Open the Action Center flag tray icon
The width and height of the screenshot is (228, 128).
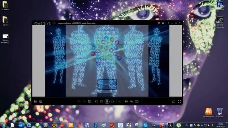pos(195,125)
